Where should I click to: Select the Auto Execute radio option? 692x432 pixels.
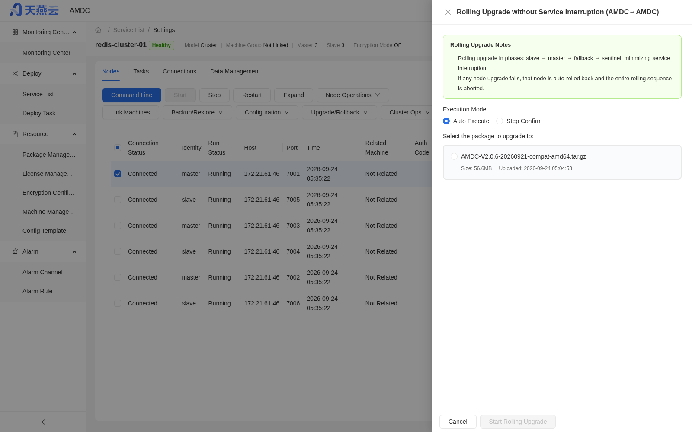tap(446, 121)
